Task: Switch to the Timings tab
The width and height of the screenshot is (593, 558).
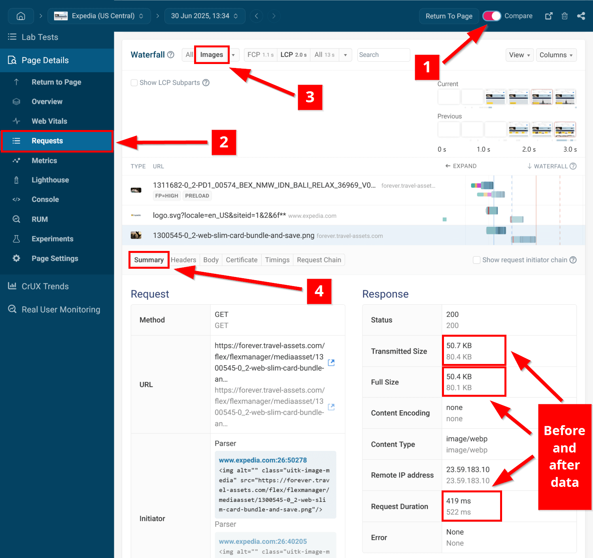Action: [277, 260]
